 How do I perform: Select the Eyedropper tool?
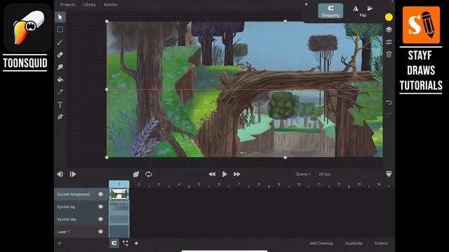(60, 92)
